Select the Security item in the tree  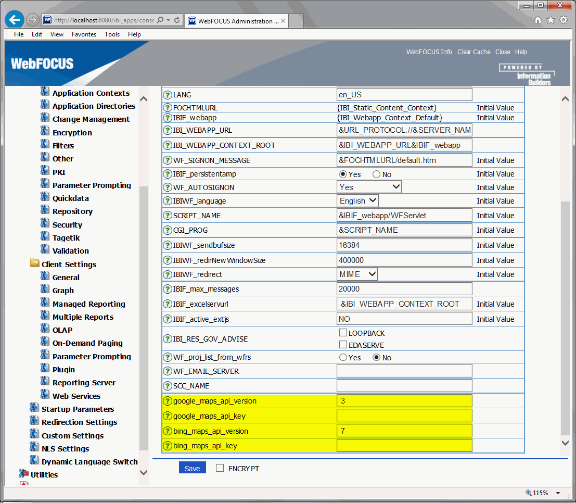point(67,224)
